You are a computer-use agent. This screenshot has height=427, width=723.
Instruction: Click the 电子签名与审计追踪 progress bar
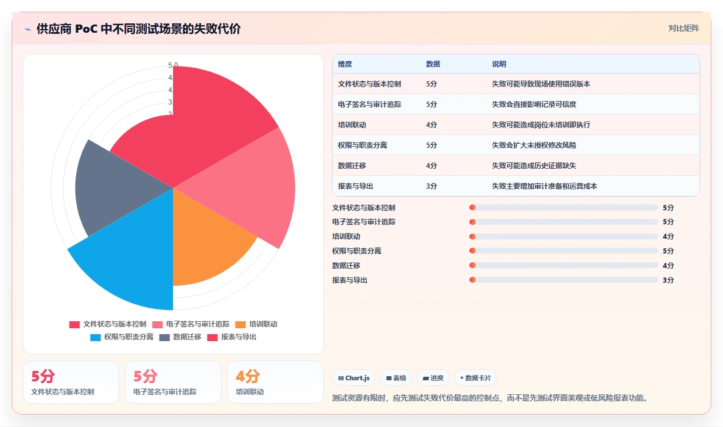click(563, 222)
